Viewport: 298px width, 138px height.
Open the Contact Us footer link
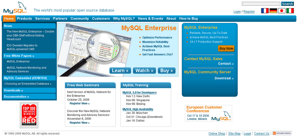tap(262, 133)
